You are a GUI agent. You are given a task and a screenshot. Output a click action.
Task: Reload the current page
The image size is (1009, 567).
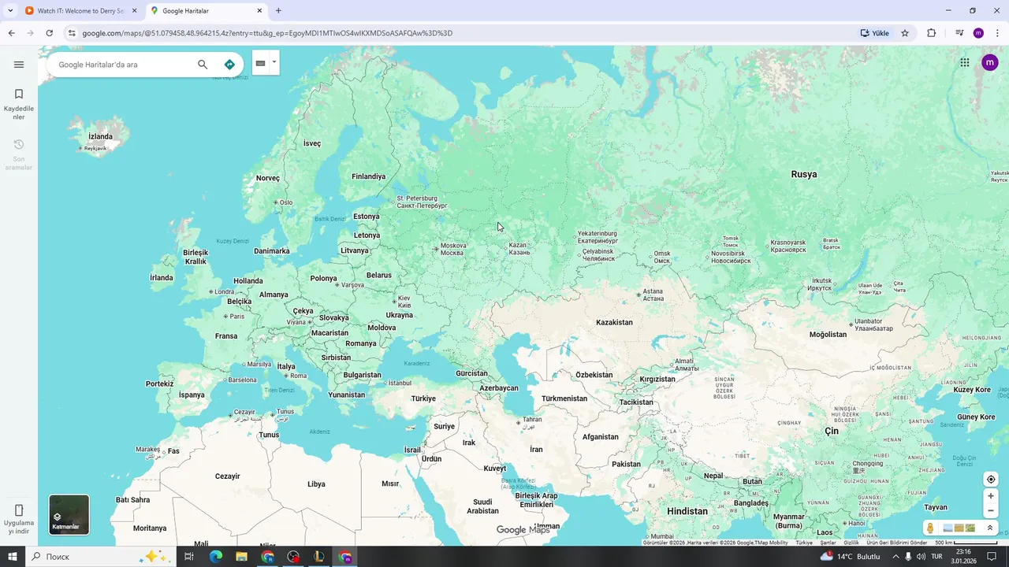coord(49,33)
